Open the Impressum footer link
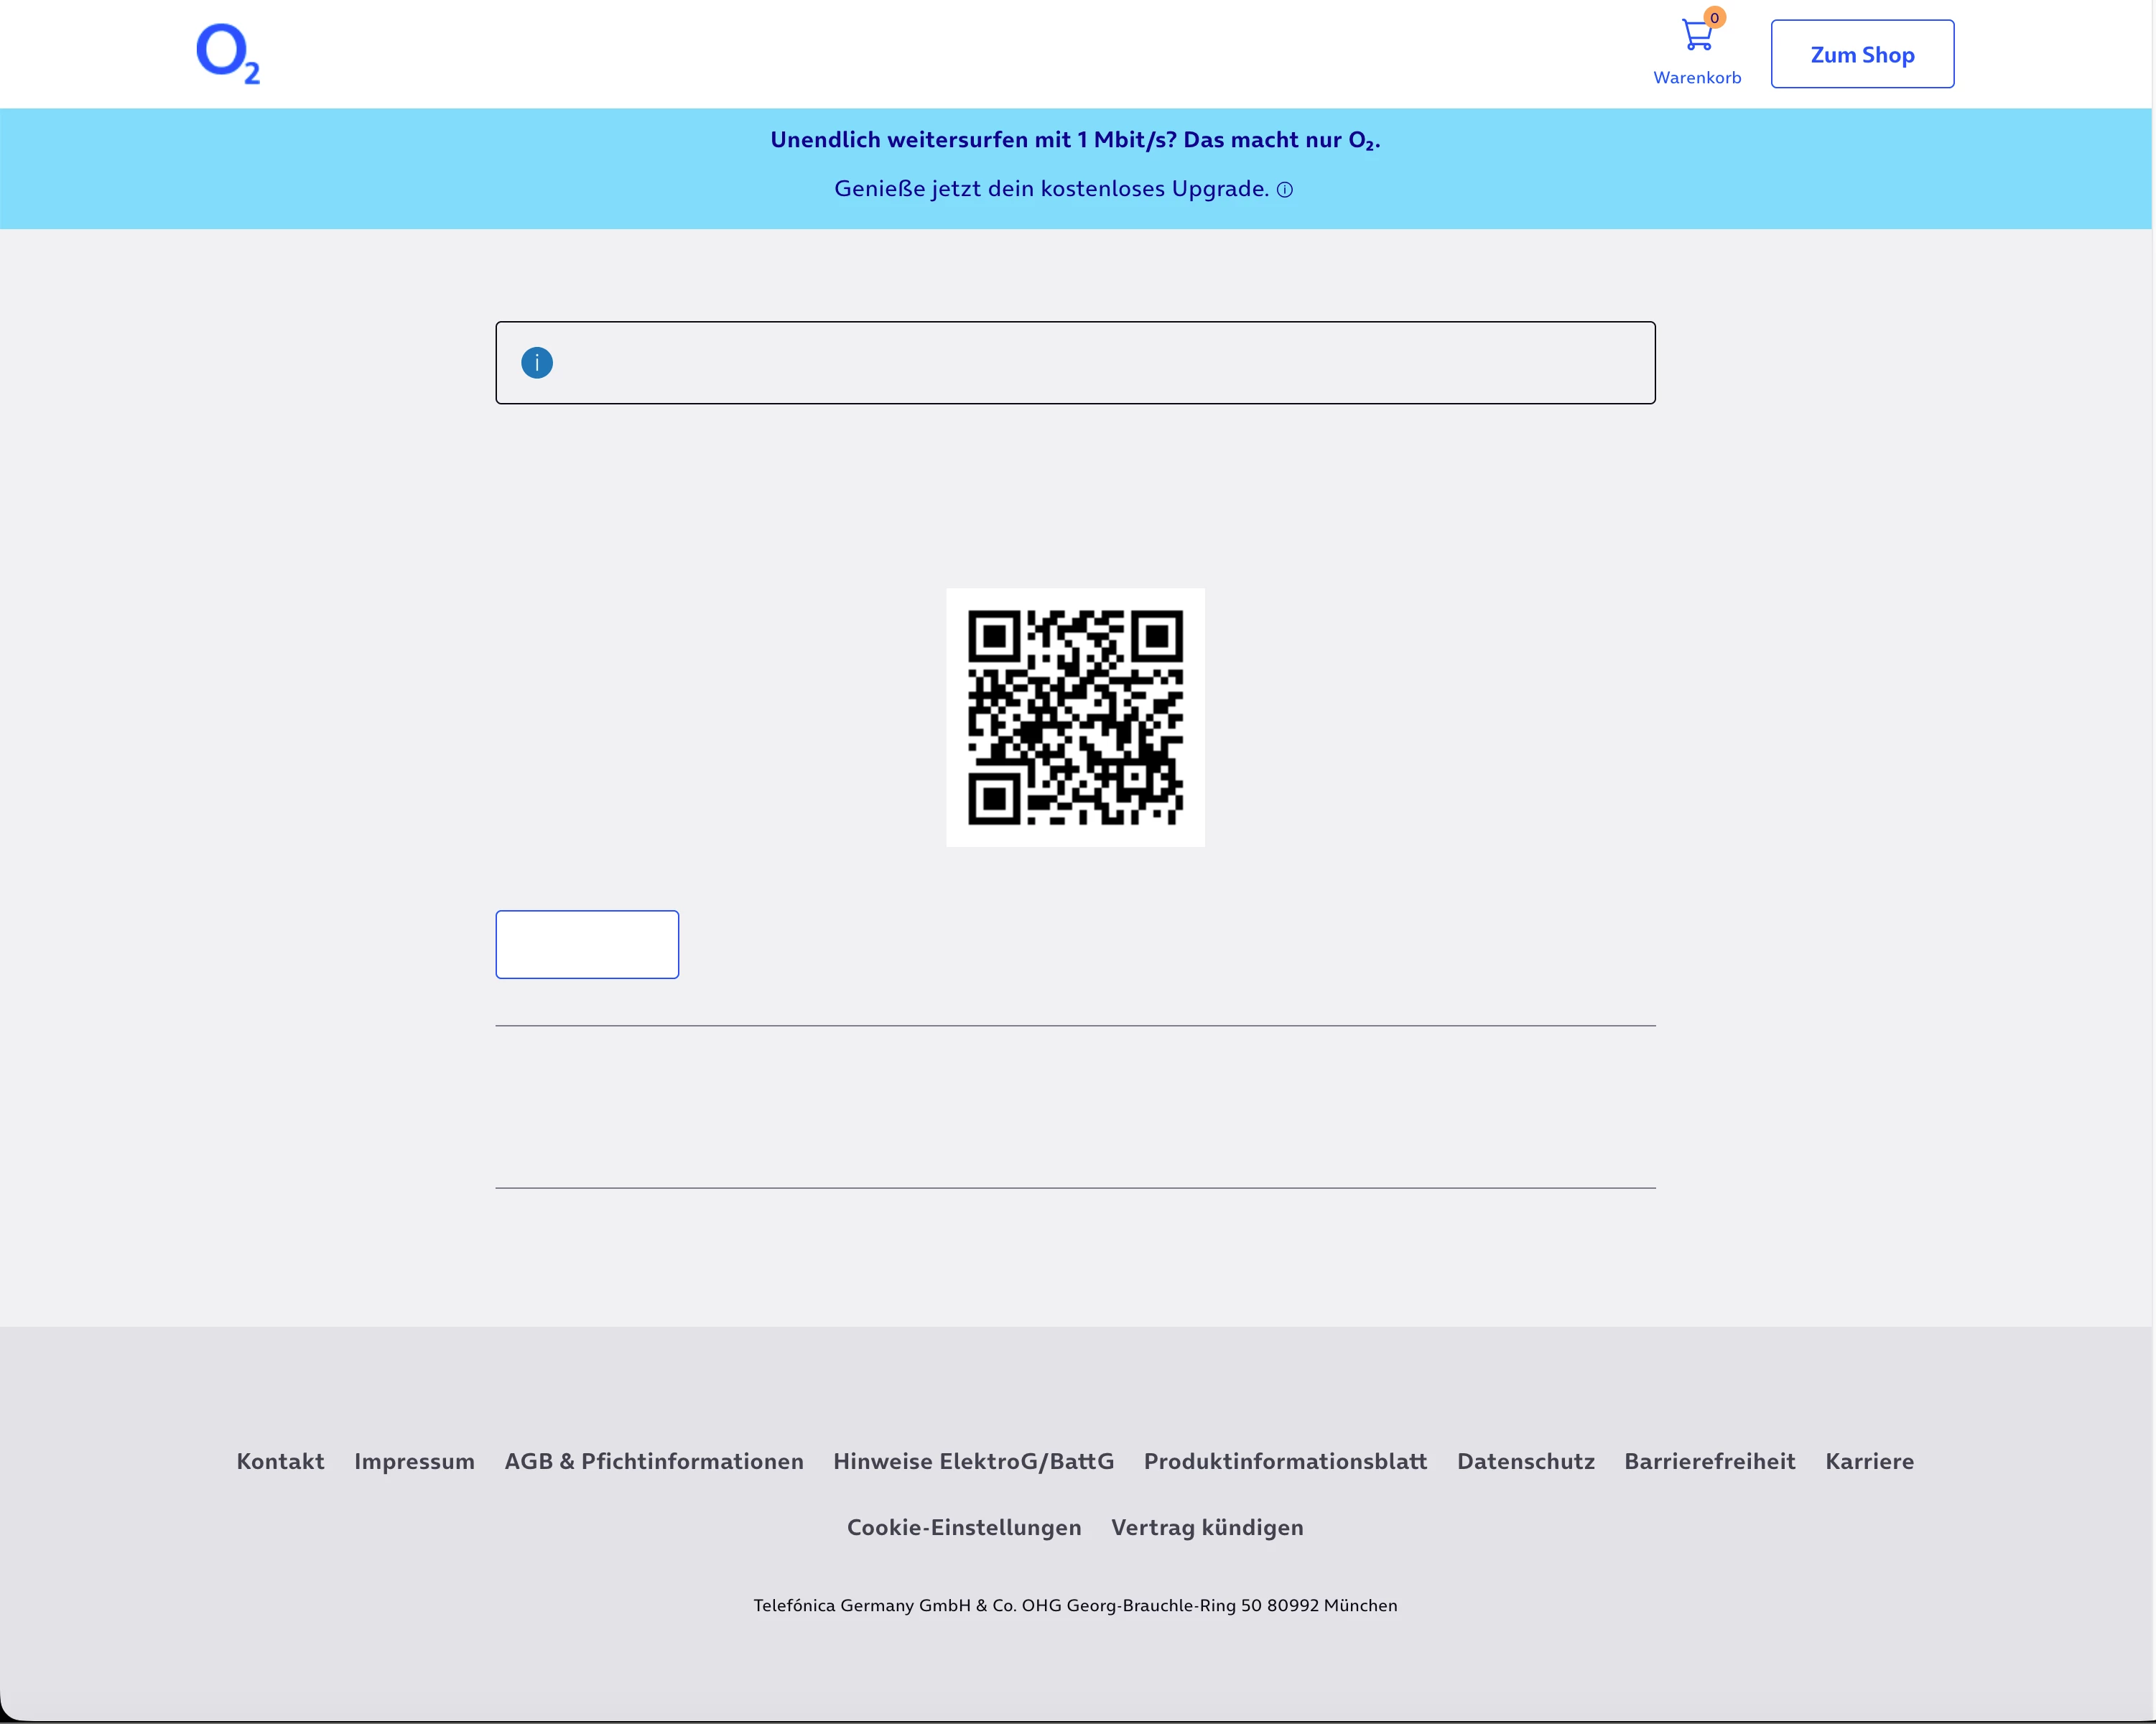2156x1724 pixels. tap(414, 1461)
